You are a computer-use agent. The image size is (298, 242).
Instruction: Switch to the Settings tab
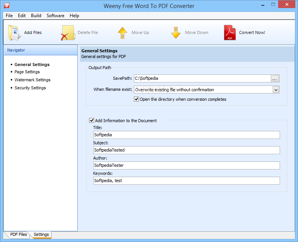(x=41, y=234)
